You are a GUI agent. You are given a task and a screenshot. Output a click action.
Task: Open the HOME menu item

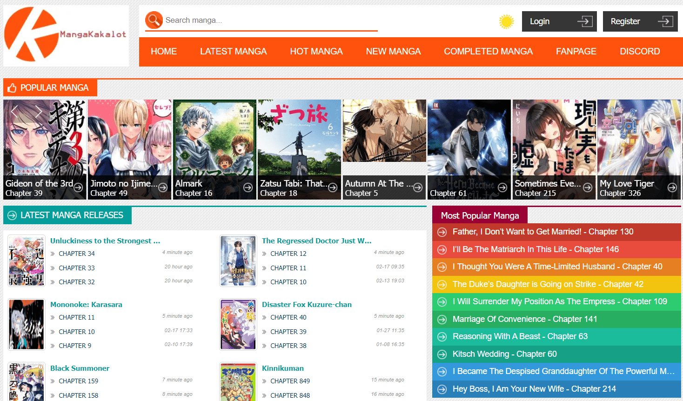(x=164, y=52)
